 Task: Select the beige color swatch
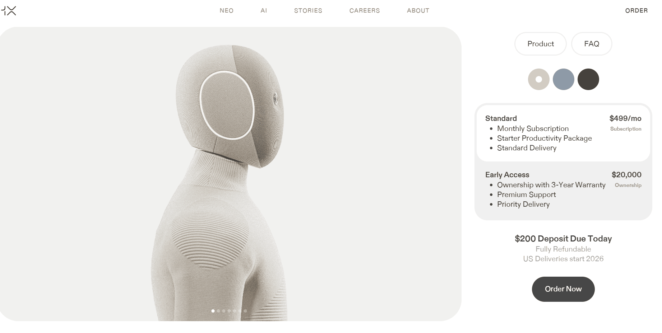[539, 79]
